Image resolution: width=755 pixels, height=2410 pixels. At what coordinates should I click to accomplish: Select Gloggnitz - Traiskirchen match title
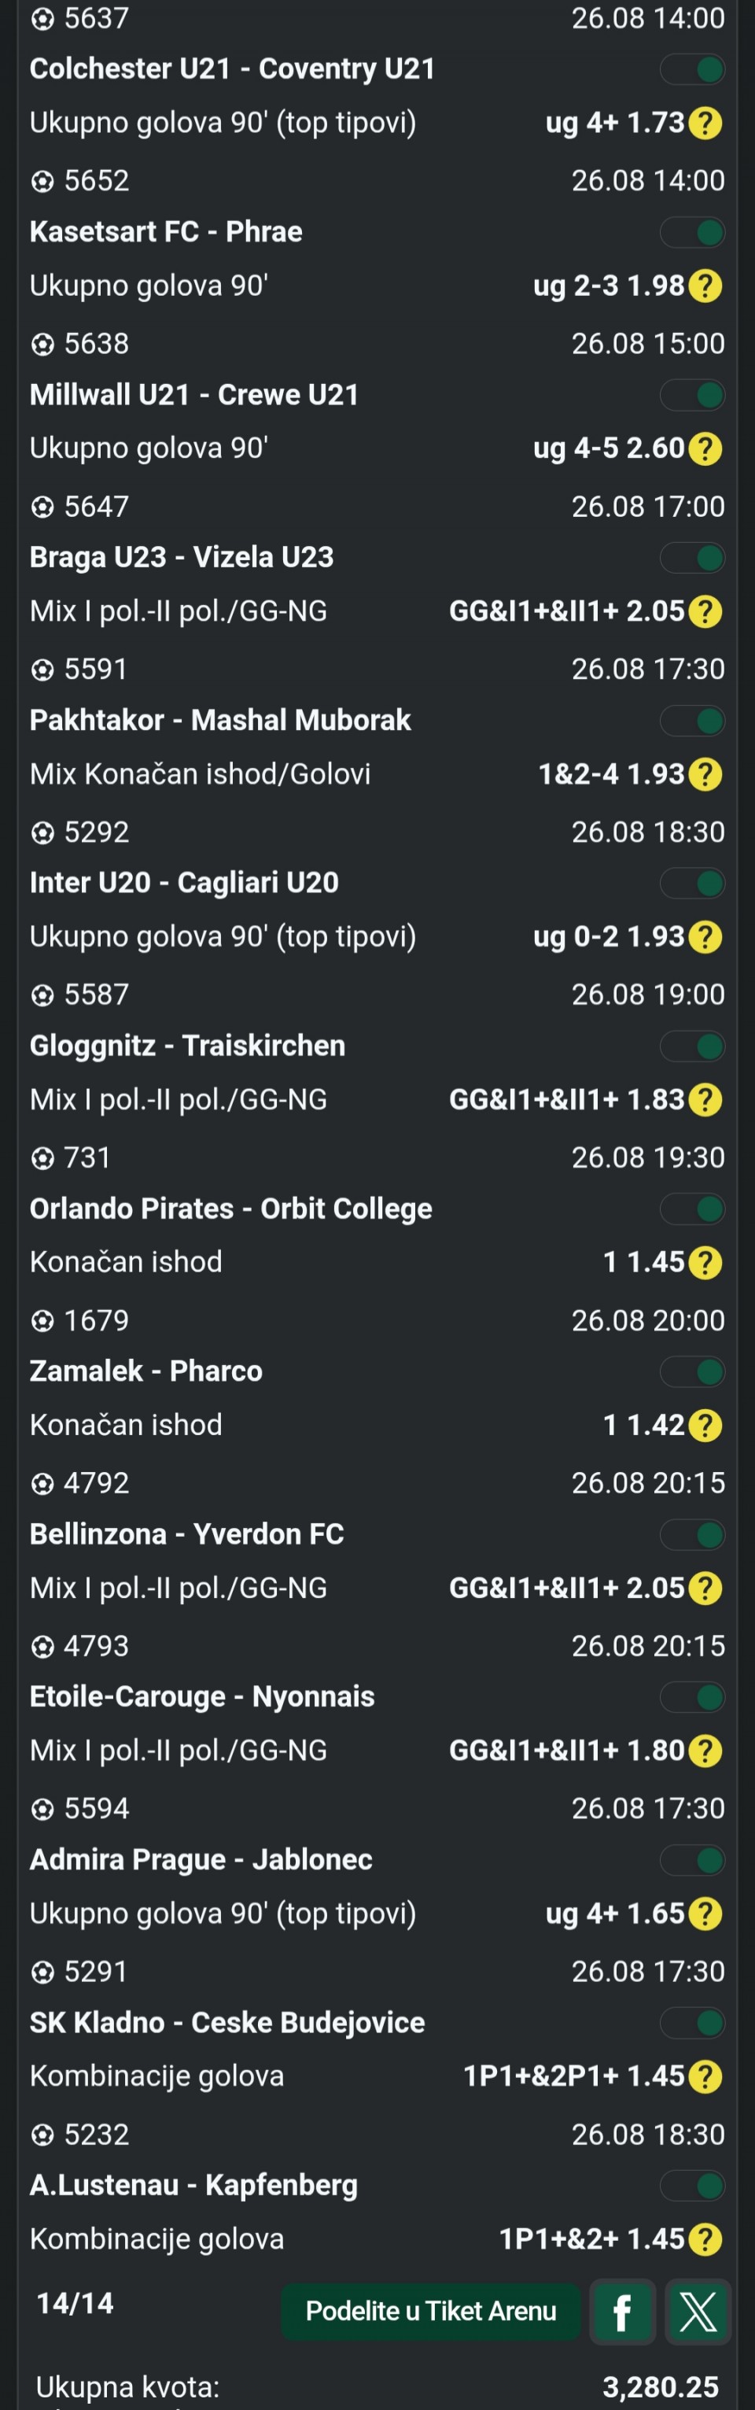click(x=187, y=1045)
